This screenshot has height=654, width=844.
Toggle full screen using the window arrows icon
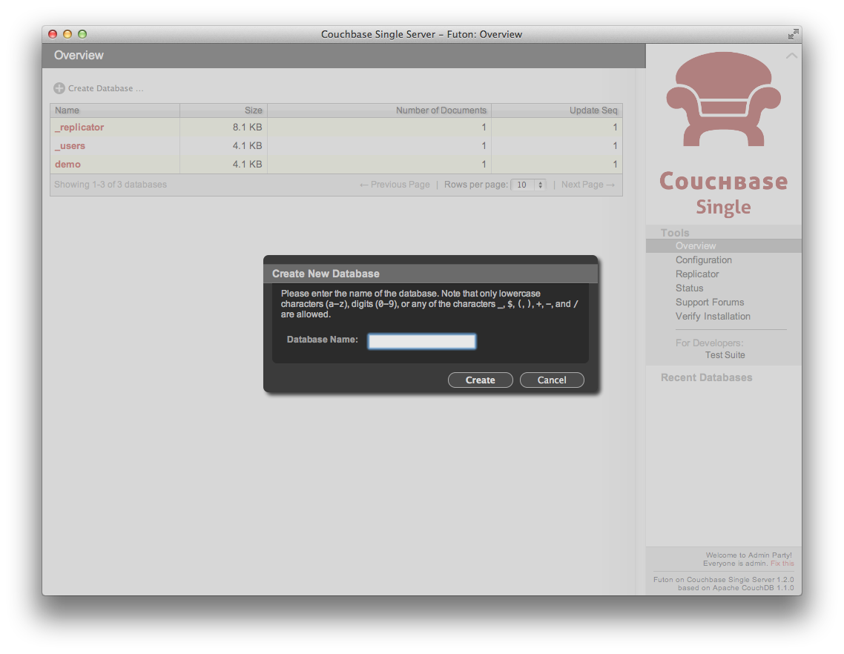(x=793, y=34)
